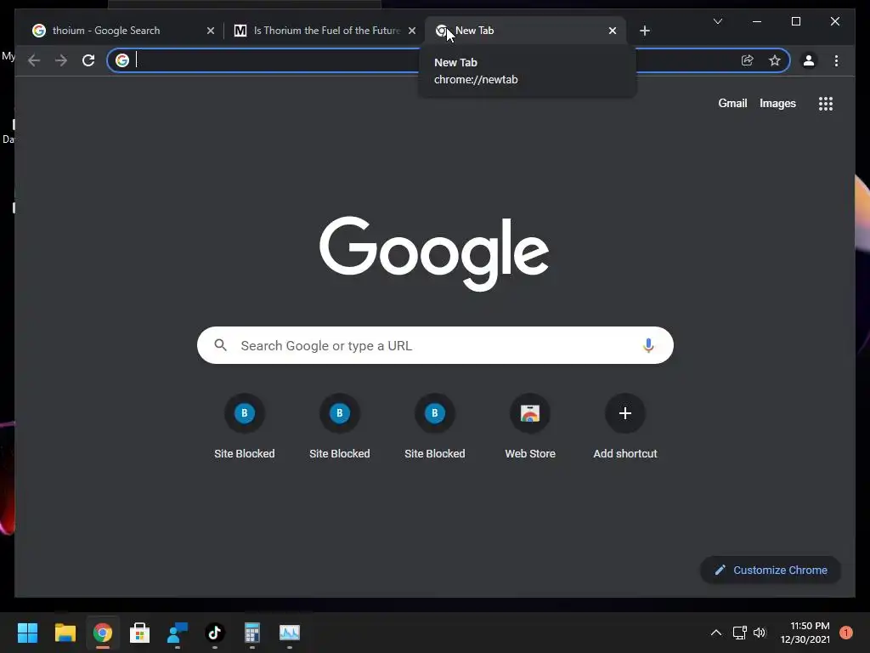This screenshot has width=870, height=653.
Task: Reload the current page
Action: tap(88, 60)
